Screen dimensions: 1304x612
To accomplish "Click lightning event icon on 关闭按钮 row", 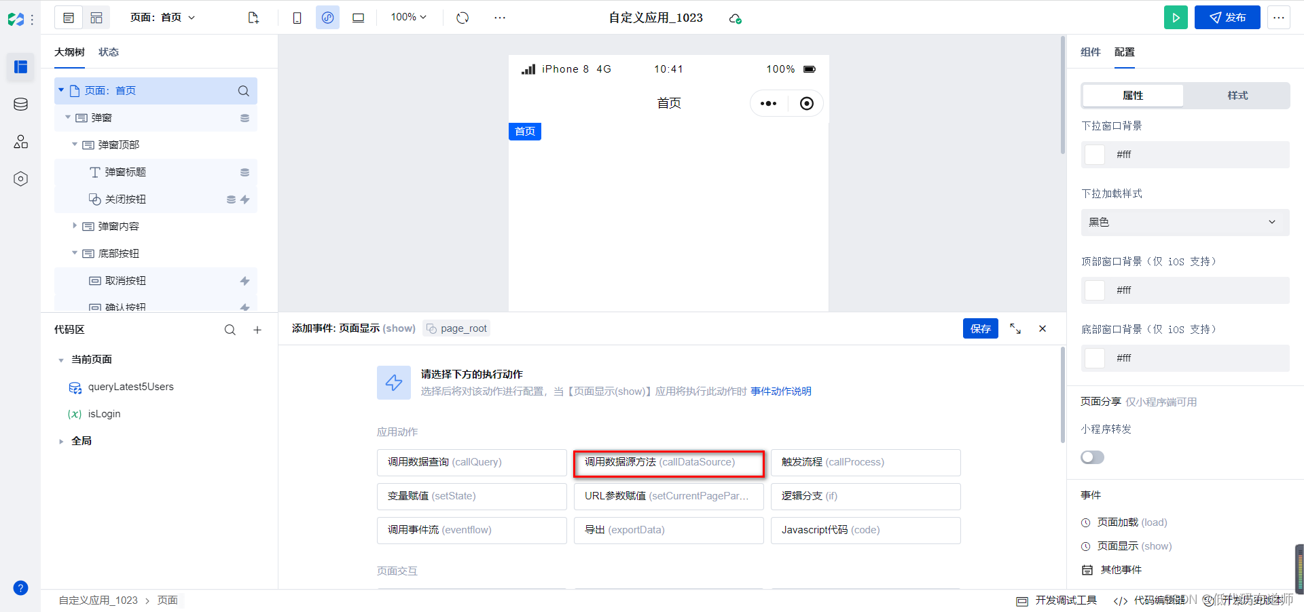I will coord(245,199).
